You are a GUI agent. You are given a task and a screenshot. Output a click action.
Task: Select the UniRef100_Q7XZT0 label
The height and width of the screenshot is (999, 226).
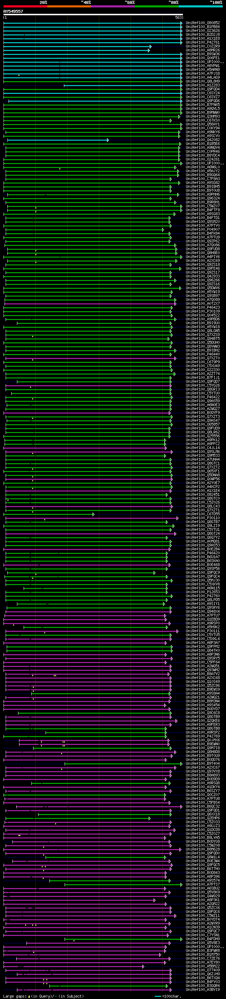(x=203, y=358)
